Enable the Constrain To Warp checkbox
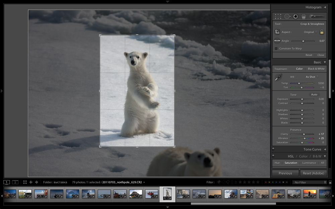The width and height of the screenshot is (335, 209). (x=276, y=49)
